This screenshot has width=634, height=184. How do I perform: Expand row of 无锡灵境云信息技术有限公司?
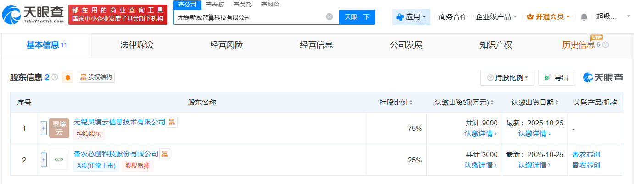click(44, 129)
